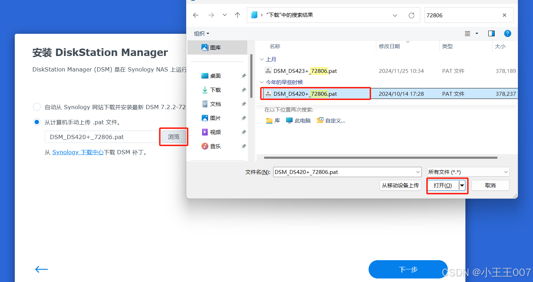
Task: Open the 打开 button split arrow
Action: pyautogui.click(x=462, y=185)
